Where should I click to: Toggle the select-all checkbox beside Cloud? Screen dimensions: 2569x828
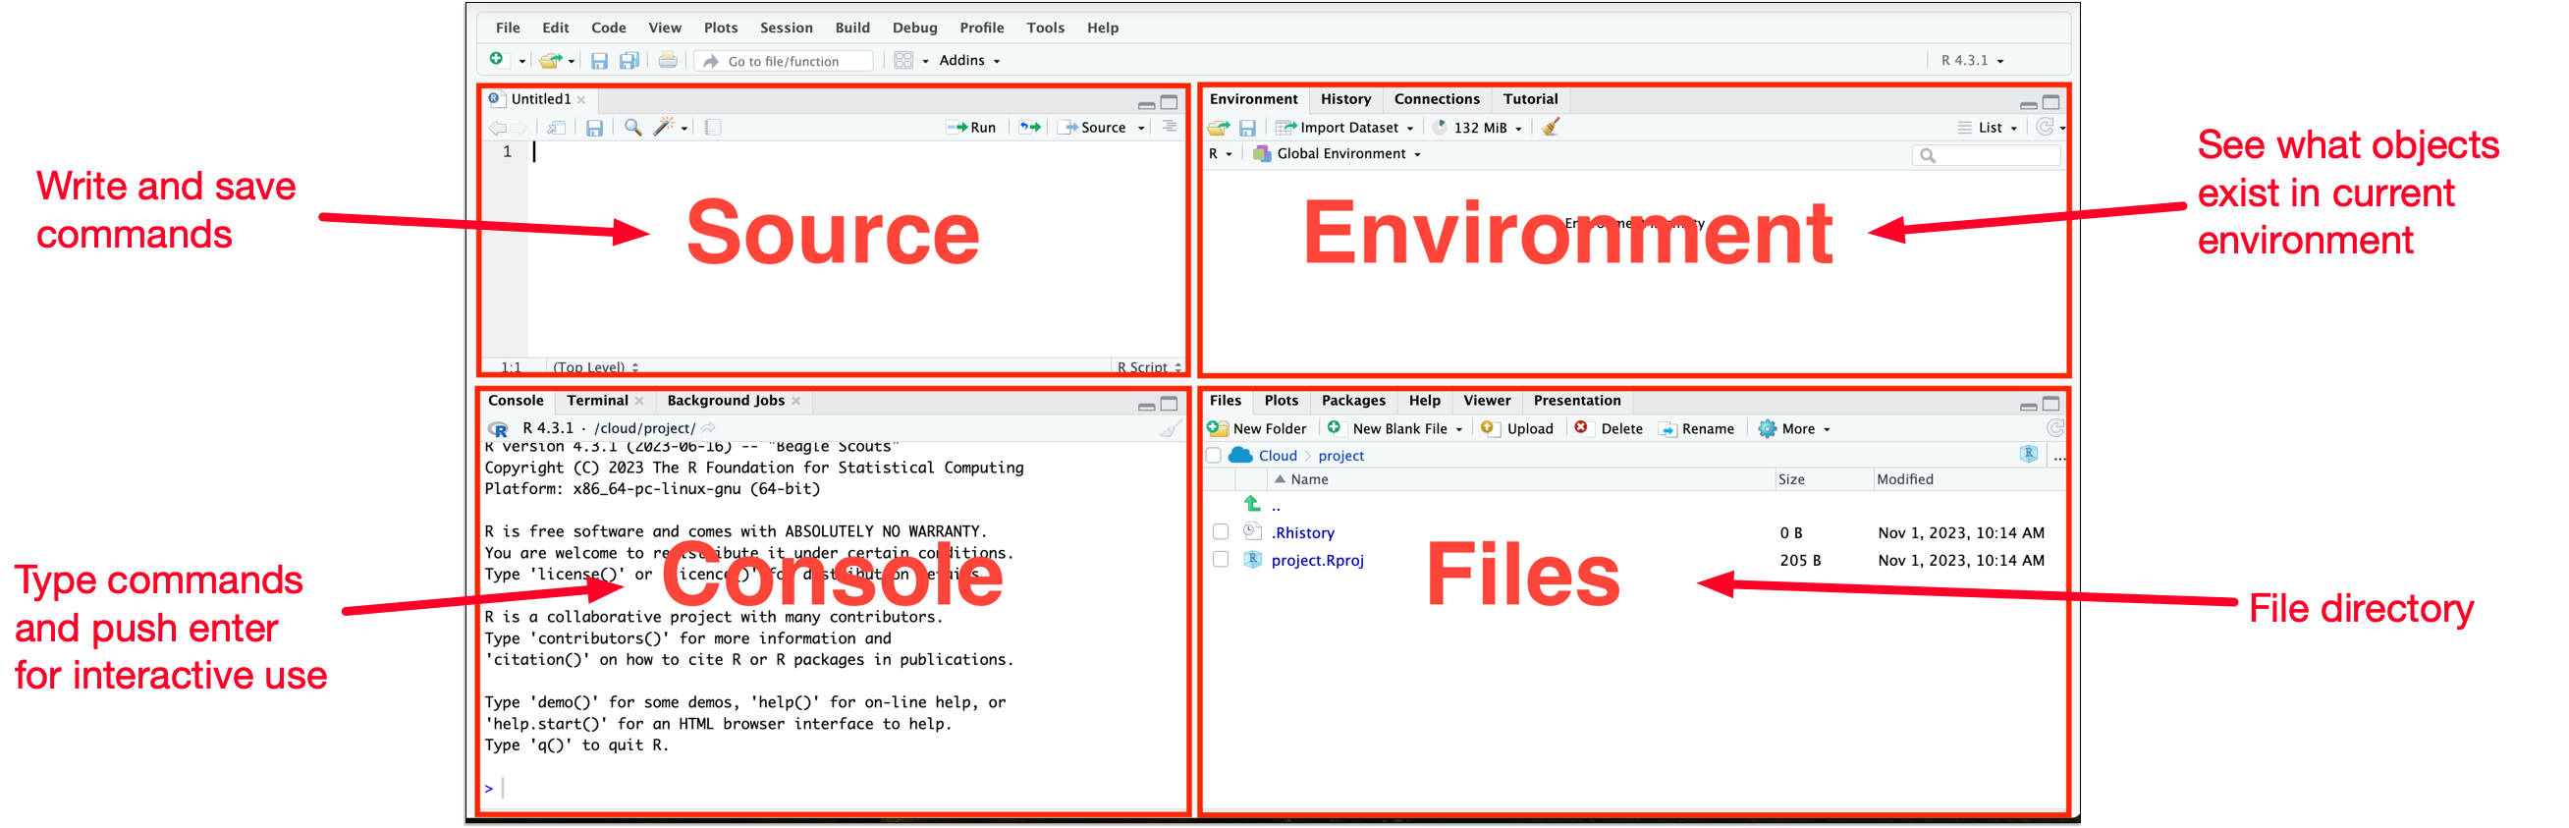coord(1214,456)
